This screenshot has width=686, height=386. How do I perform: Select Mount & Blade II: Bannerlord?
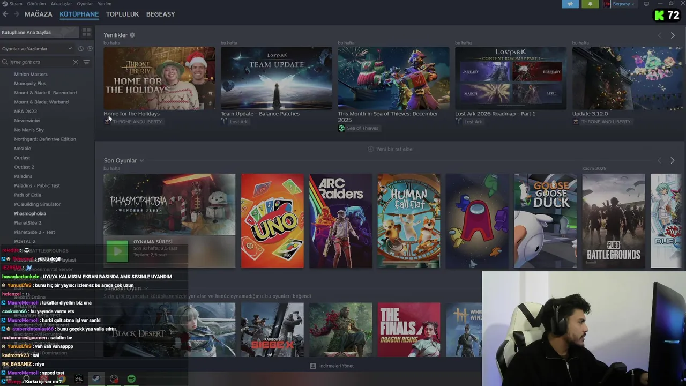(x=46, y=93)
